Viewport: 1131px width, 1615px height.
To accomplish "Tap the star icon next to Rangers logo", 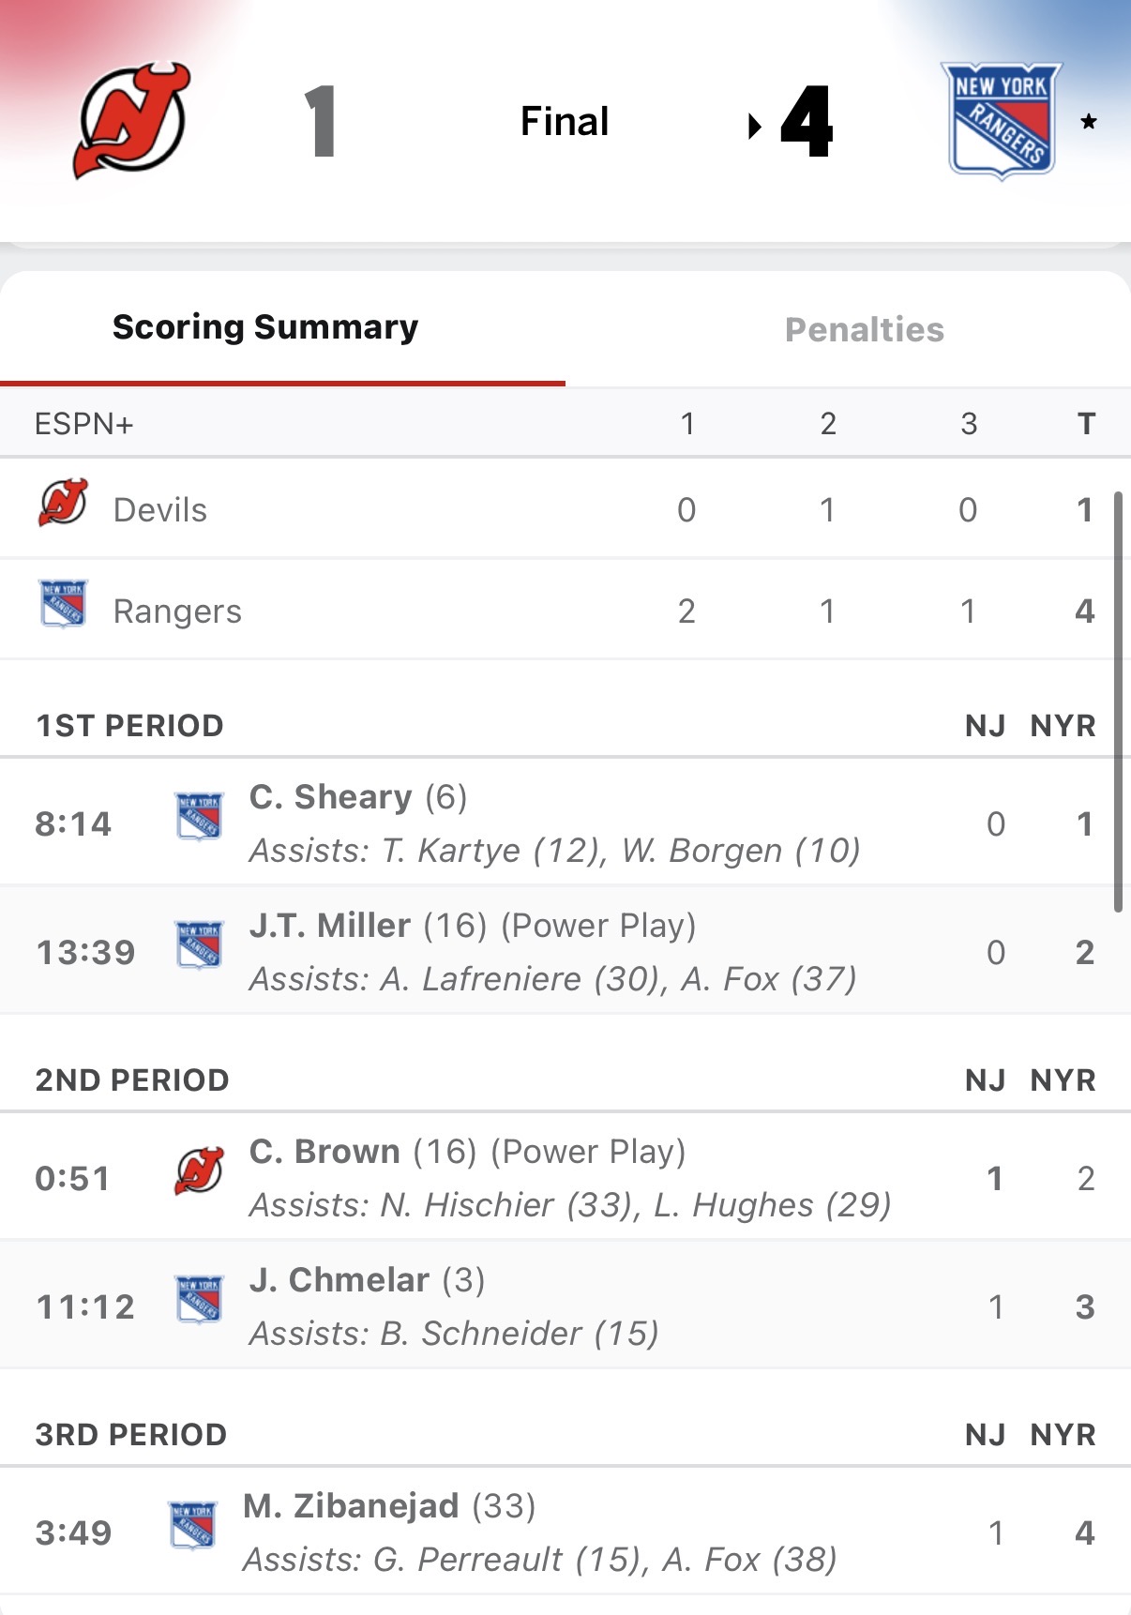I will 1089,122.
